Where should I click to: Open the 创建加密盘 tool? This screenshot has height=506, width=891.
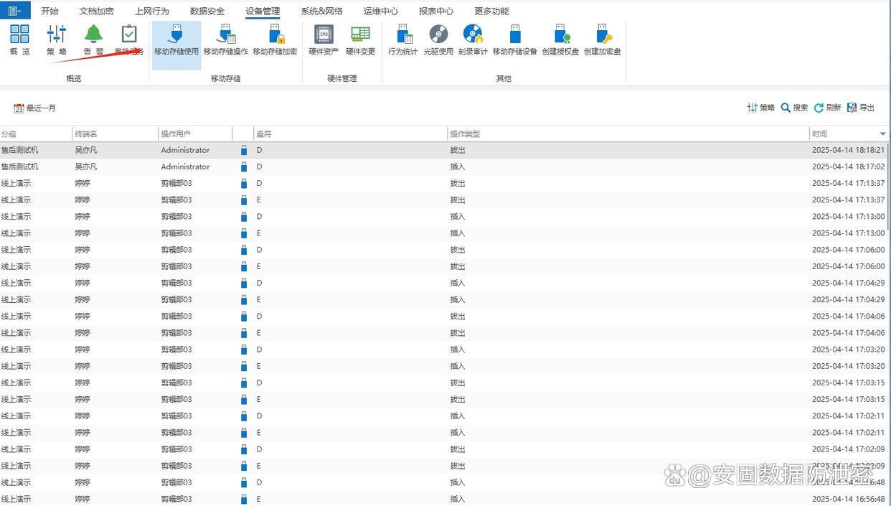pyautogui.click(x=602, y=39)
